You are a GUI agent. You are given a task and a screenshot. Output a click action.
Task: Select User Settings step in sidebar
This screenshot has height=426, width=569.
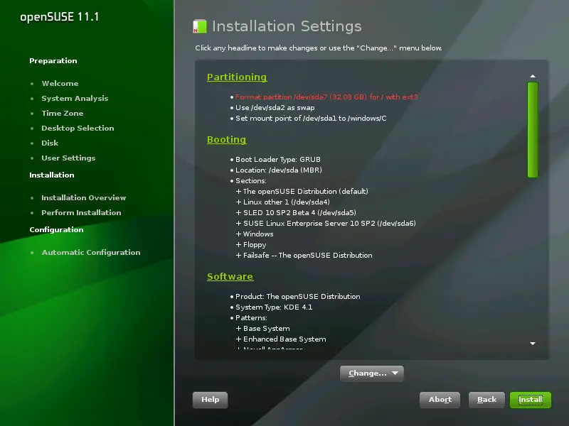[x=68, y=158]
